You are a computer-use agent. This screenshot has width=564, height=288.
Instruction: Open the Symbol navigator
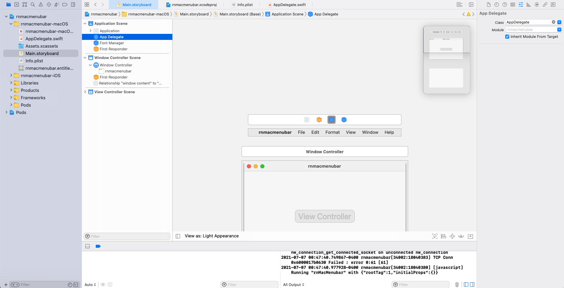pyautogui.click(x=25, y=5)
